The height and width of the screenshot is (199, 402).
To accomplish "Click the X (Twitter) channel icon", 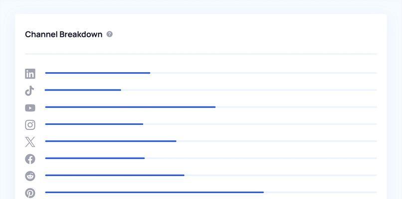I will click(30, 142).
